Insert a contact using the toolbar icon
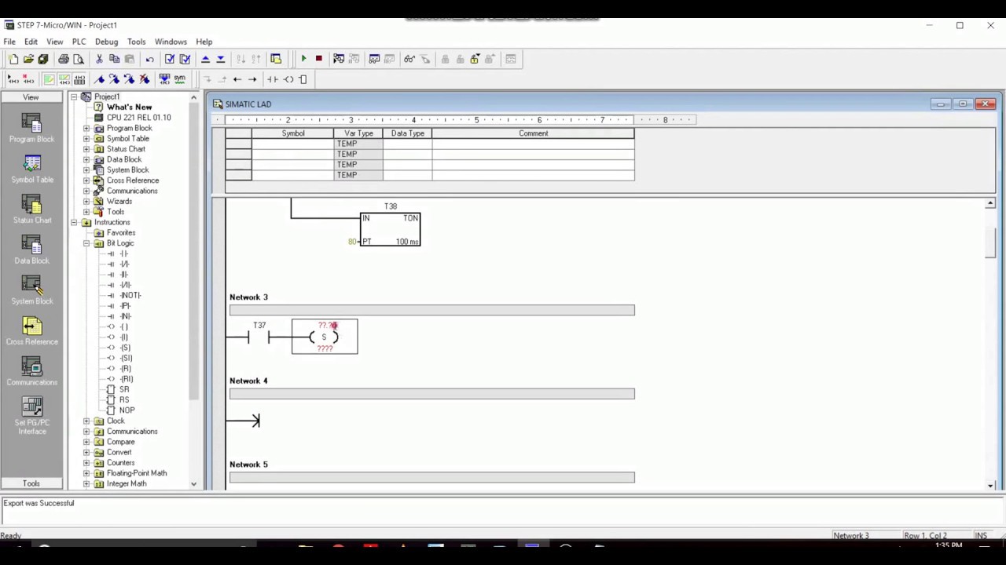The width and height of the screenshot is (1006, 565). 273,79
